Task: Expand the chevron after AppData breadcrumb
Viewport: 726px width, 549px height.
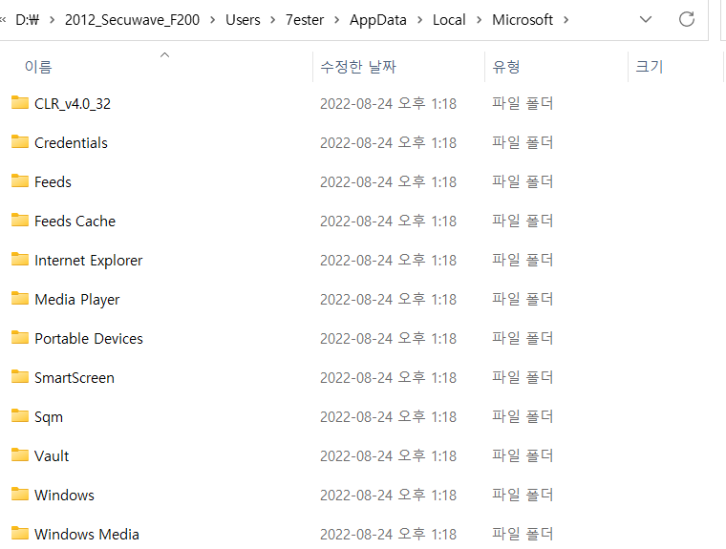Action: (419, 20)
